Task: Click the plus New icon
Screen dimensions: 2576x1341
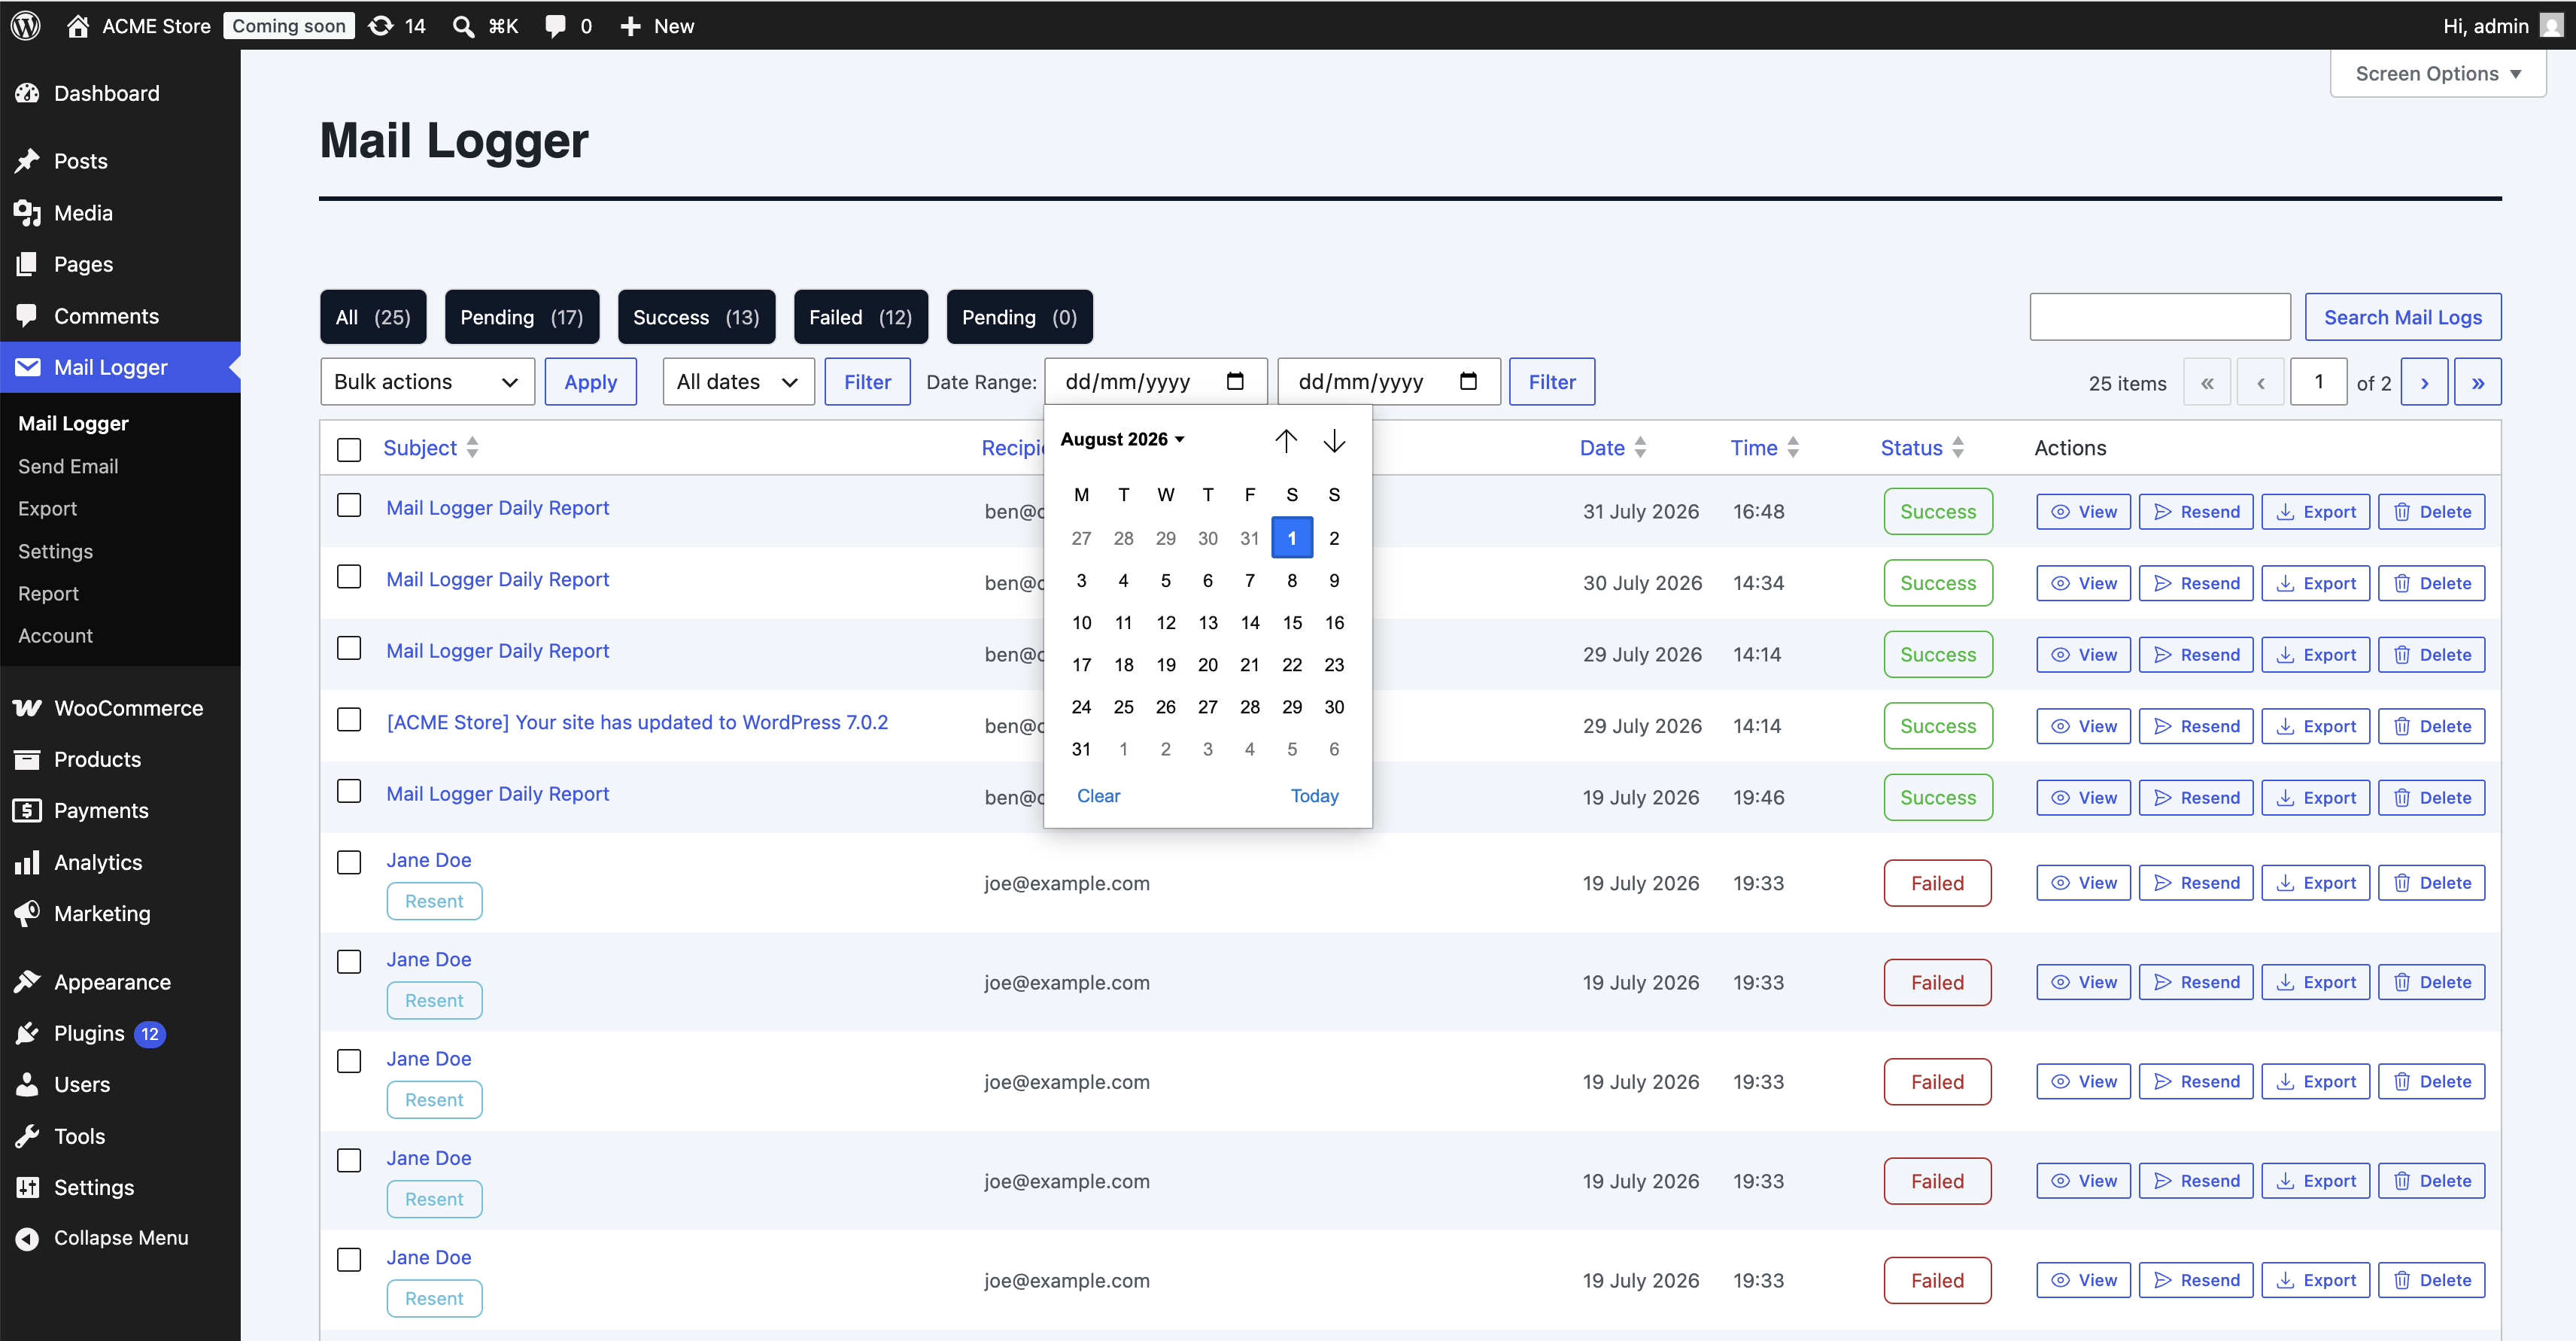Action: [x=630, y=26]
